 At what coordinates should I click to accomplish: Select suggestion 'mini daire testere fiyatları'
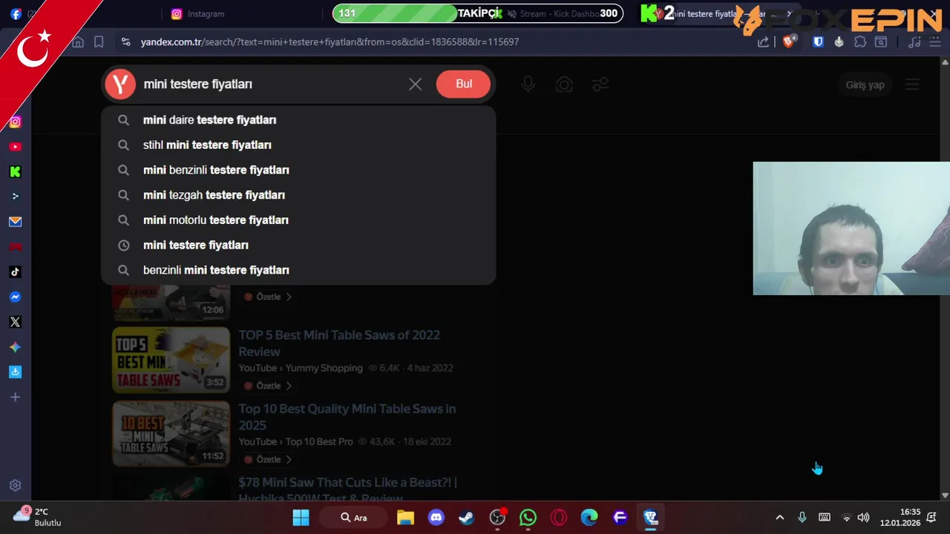[298, 120]
